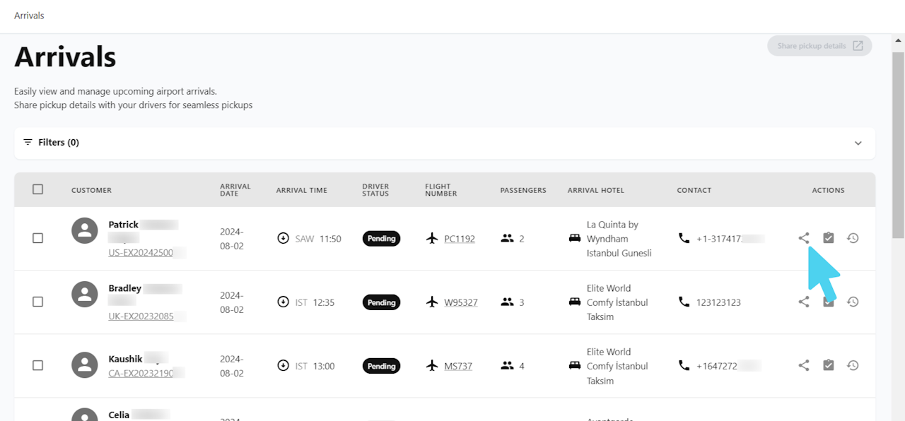Viewport: 905px width, 421px height.
Task: Open booking link US-EX20242500
Action: pyautogui.click(x=141, y=253)
